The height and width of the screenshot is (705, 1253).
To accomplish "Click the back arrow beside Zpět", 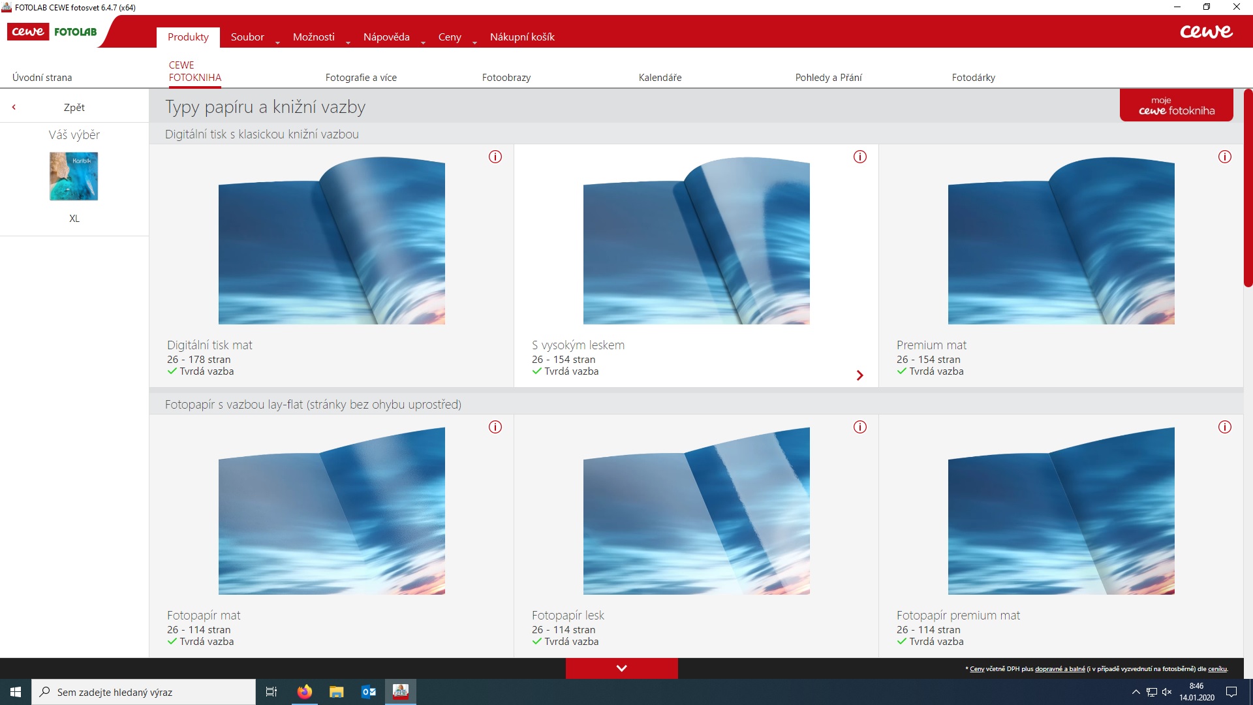I will point(14,107).
